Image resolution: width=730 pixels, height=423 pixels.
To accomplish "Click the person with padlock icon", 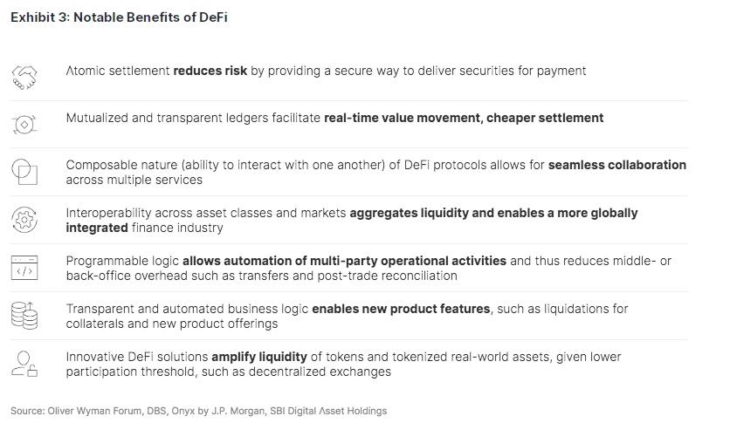I will point(24,364).
